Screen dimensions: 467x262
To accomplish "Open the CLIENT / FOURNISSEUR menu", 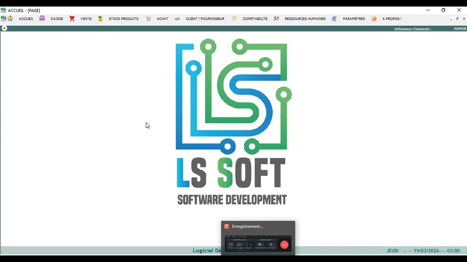I will 205,19.
